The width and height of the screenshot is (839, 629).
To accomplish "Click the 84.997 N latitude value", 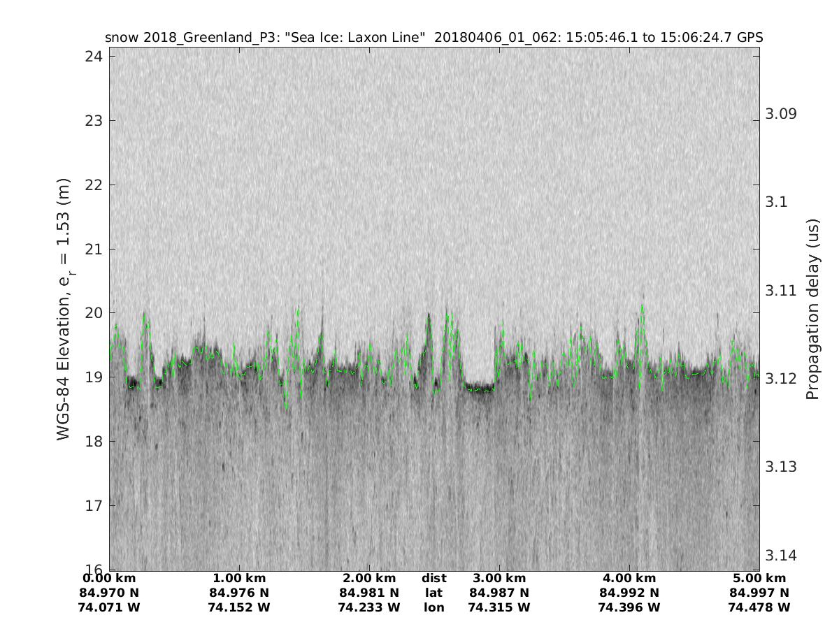I will coord(759,593).
